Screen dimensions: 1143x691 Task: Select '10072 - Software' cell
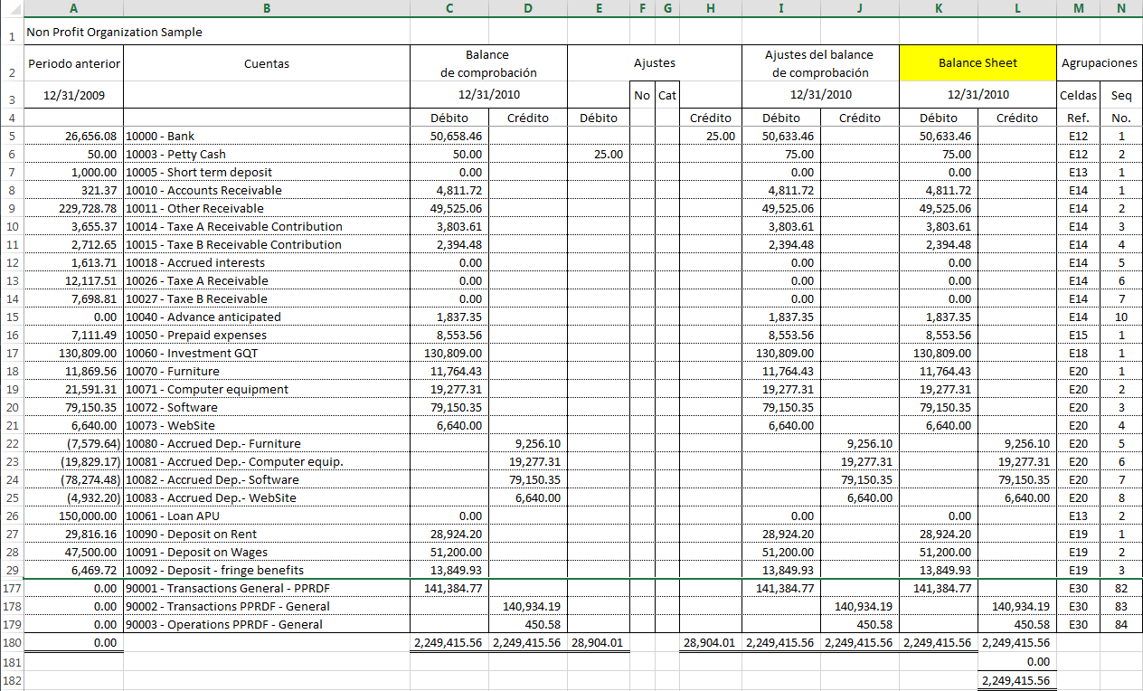[x=266, y=407]
